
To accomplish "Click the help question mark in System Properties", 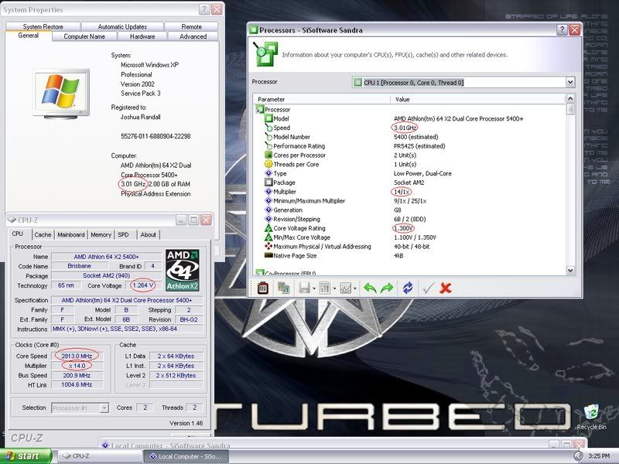I will coord(204,9).
